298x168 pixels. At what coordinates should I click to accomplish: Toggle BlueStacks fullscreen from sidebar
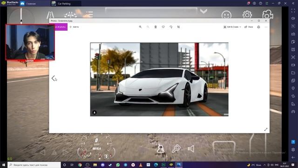pyautogui.click(x=293, y=11)
